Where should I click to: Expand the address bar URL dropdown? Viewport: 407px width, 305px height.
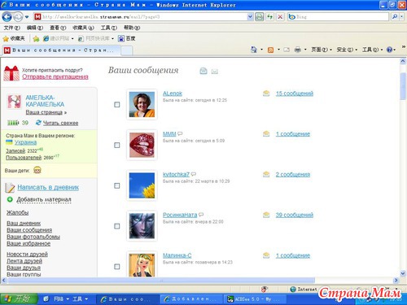250,17
